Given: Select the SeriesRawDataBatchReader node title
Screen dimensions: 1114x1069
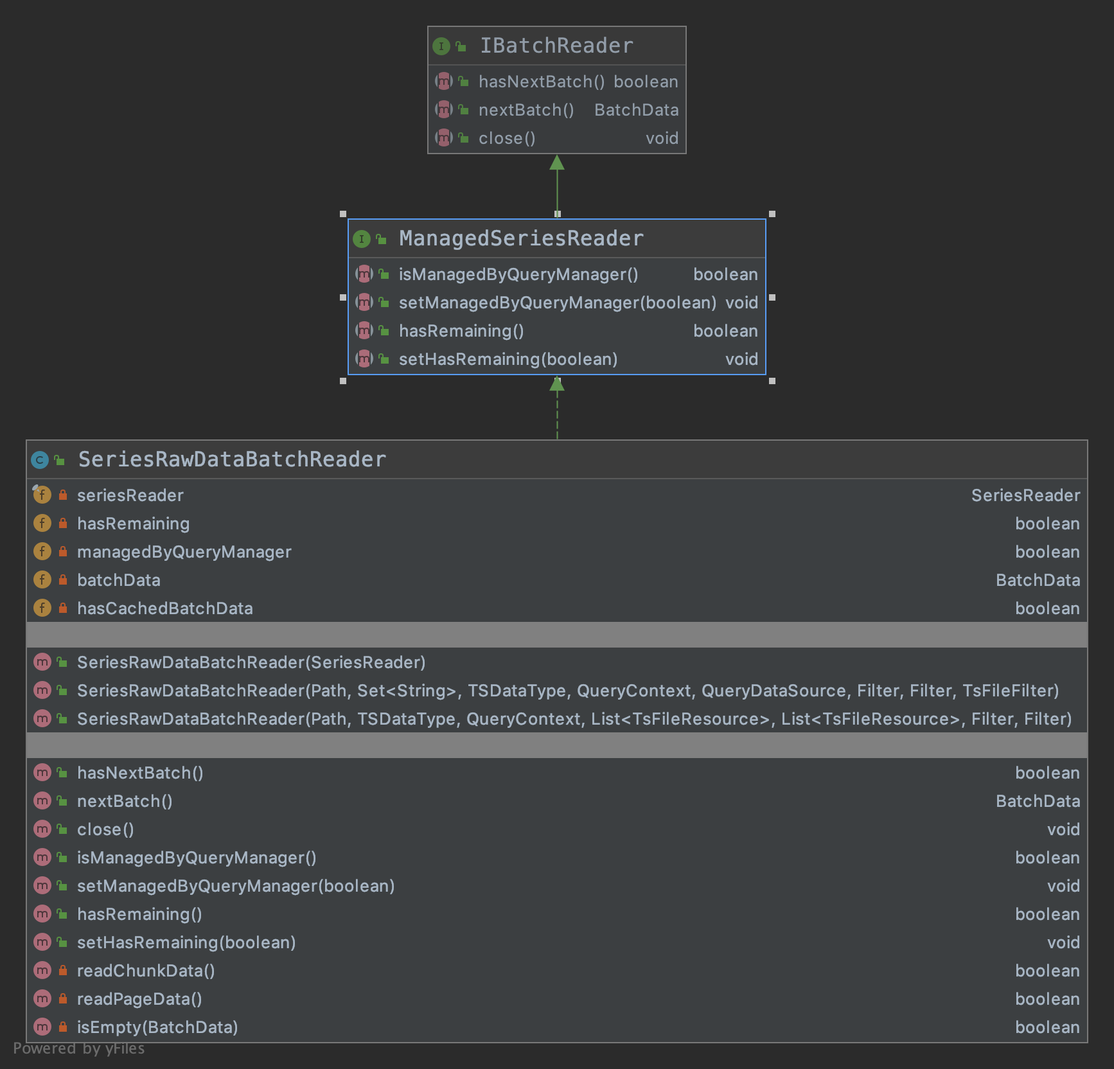Looking at the screenshot, I should pos(232,459).
